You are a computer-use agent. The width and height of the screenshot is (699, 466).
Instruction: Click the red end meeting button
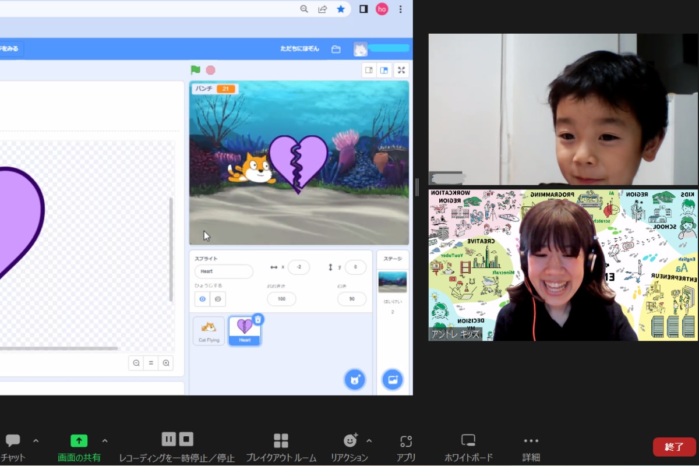coord(674,447)
